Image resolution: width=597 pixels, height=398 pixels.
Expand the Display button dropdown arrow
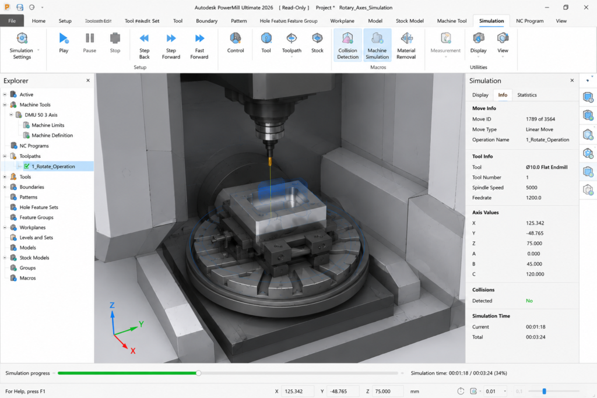478,57
